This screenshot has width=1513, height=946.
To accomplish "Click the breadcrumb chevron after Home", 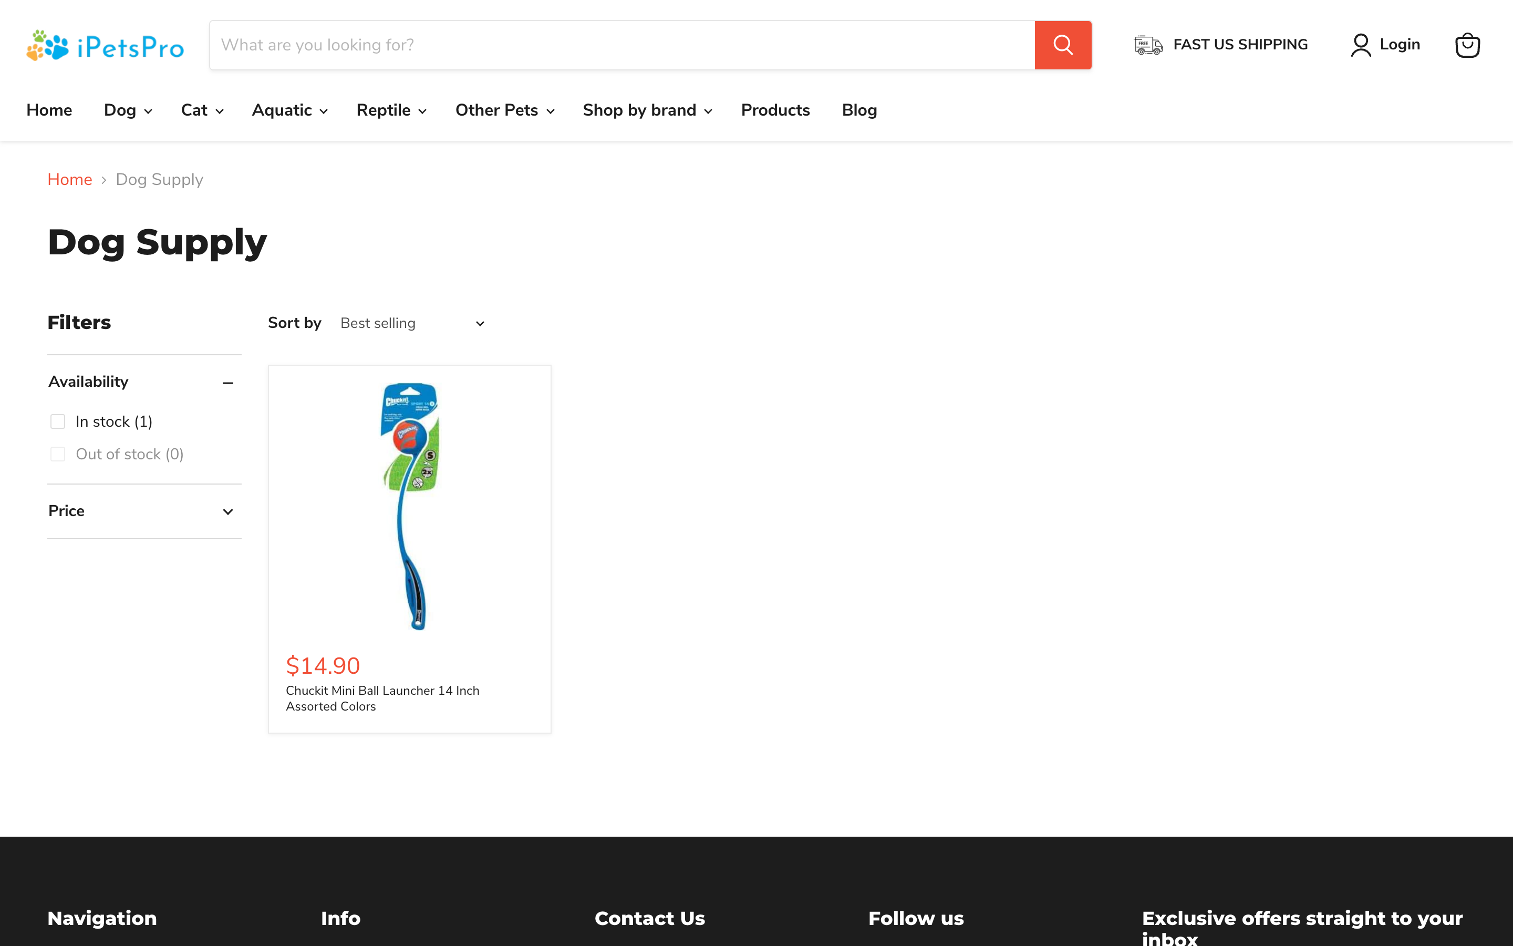I will point(104,180).
